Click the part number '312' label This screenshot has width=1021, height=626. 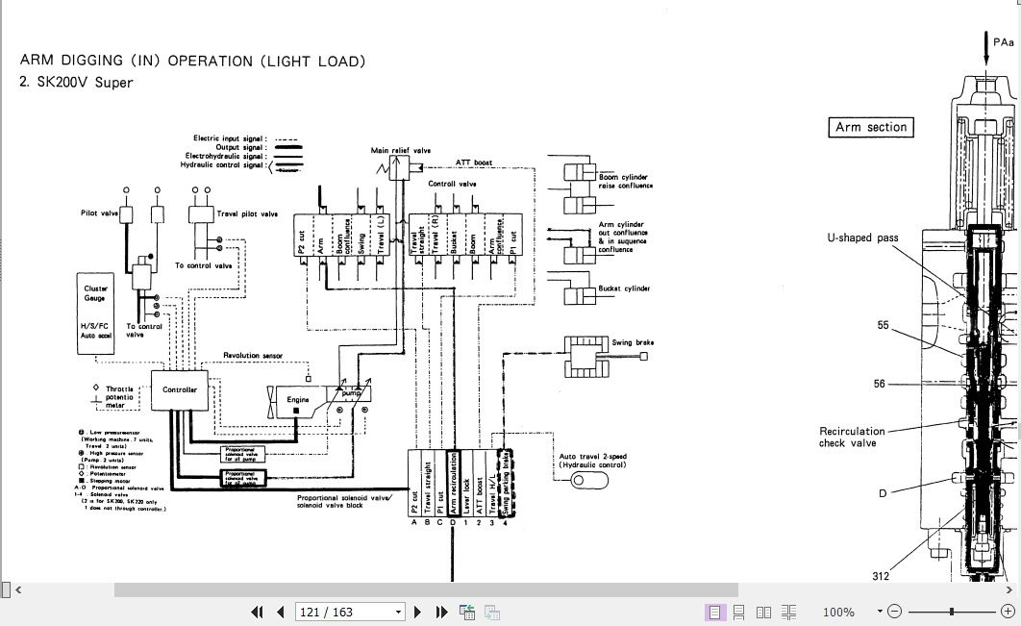click(881, 576)
